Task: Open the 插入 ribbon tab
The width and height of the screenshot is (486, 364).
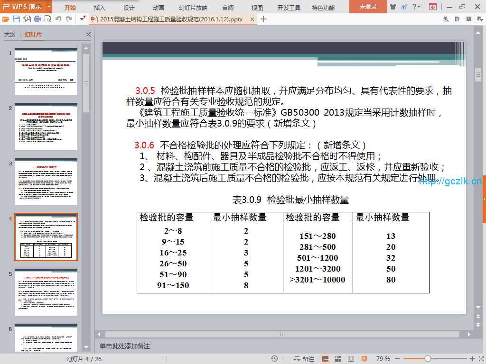Action: pos(100,8)
